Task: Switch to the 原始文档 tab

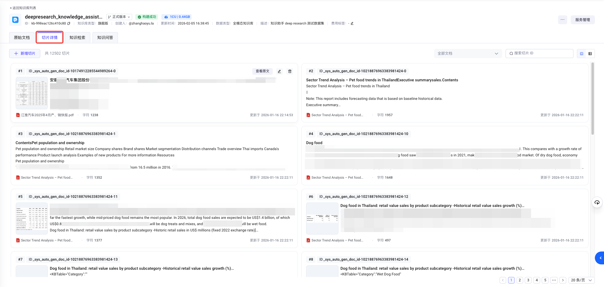Action: point(22,38)
